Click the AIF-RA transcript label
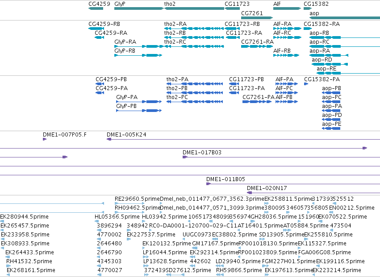 282,24
